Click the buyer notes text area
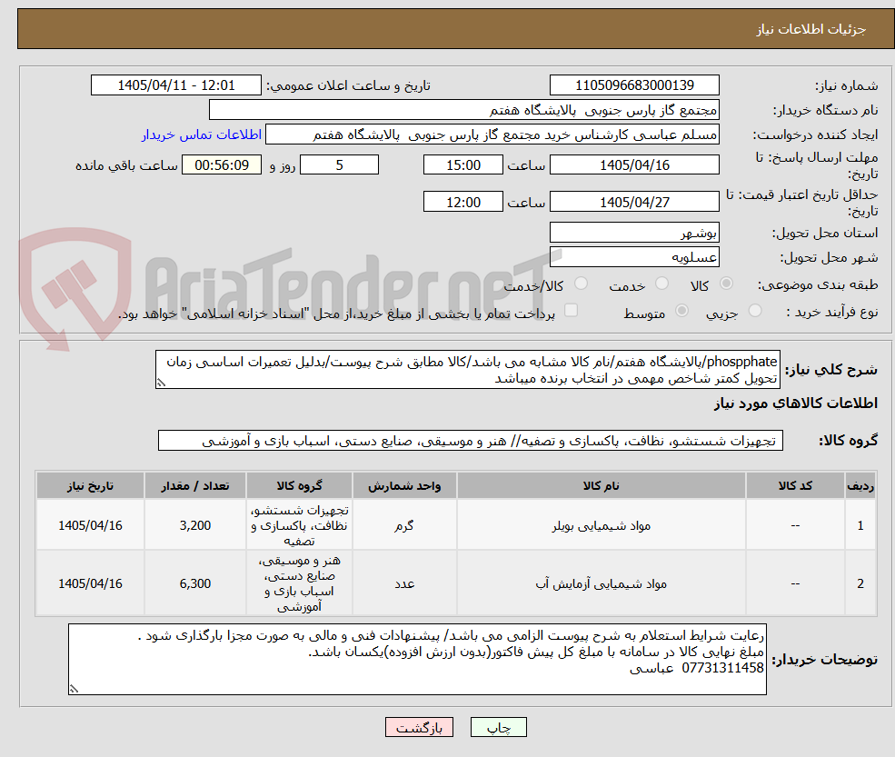This screenshot has width=895, height=757. point(417,660)
